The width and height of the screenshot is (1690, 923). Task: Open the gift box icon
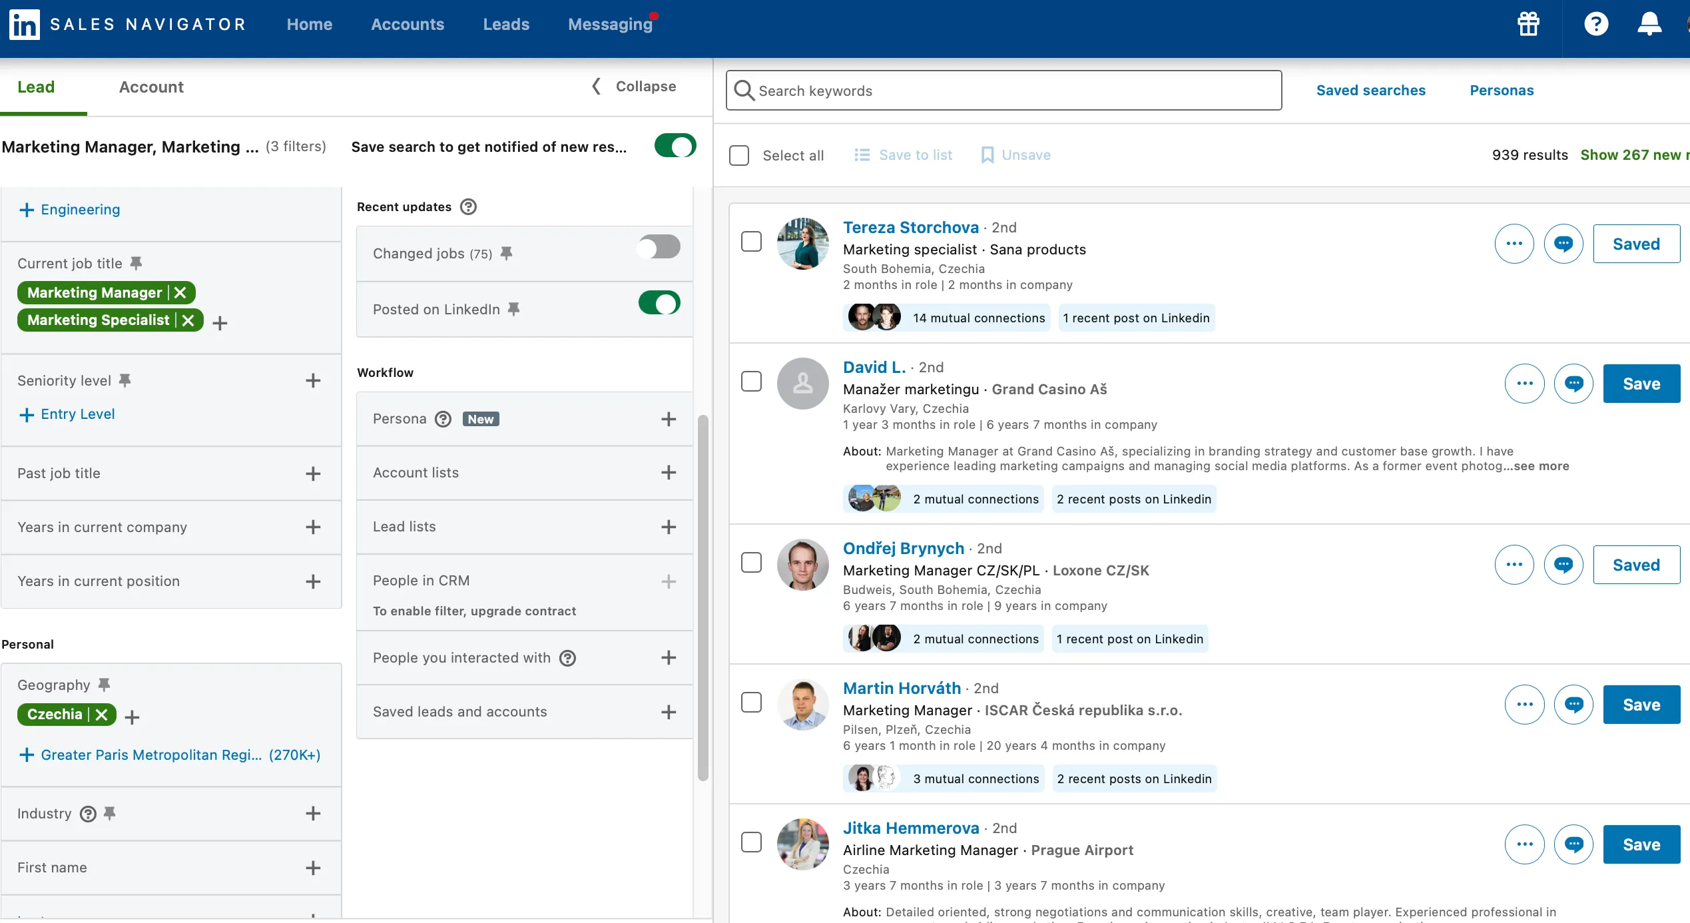click(1528, 25)
